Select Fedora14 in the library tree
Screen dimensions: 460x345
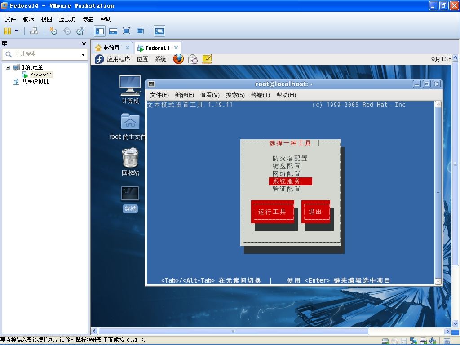[41, 75]
